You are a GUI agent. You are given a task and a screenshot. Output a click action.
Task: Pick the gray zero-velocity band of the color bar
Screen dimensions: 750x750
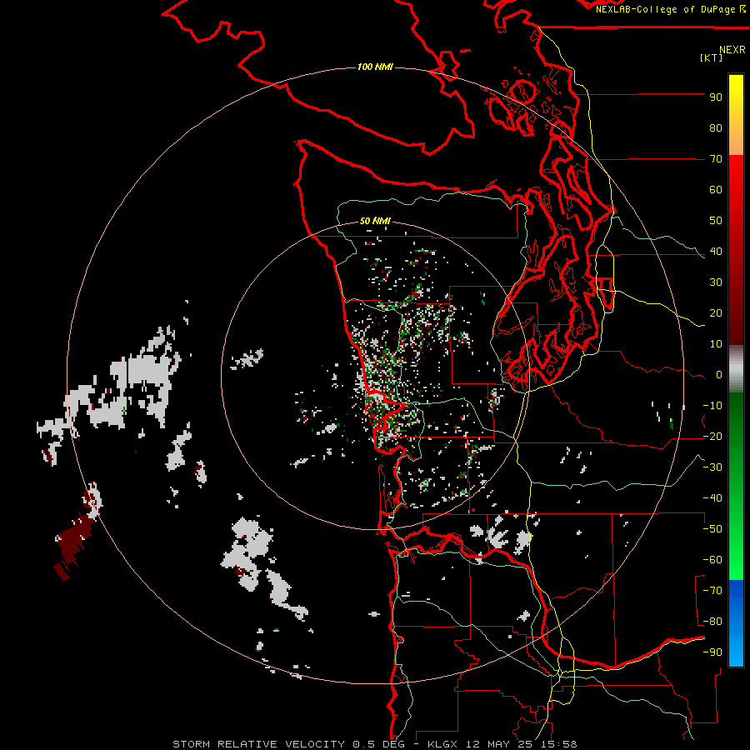click(x=736, y=368)
